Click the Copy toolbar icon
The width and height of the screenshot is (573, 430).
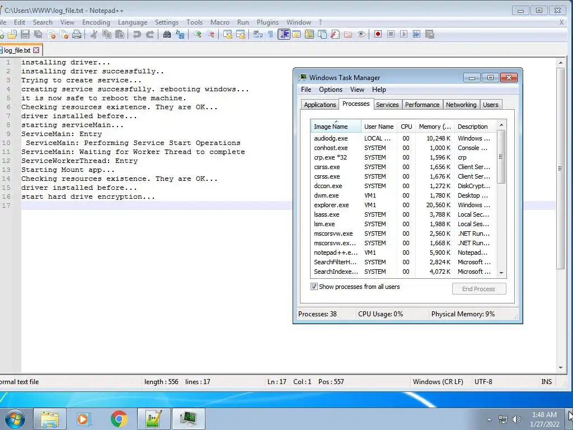pyautogui.click(x=107, y=34)
